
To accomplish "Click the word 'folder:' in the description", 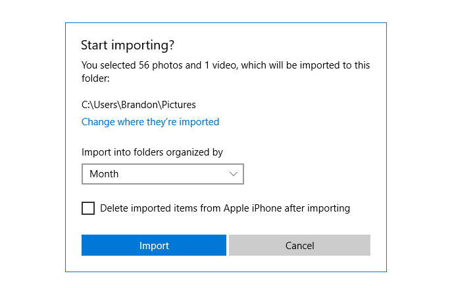I will click(95, 78).
